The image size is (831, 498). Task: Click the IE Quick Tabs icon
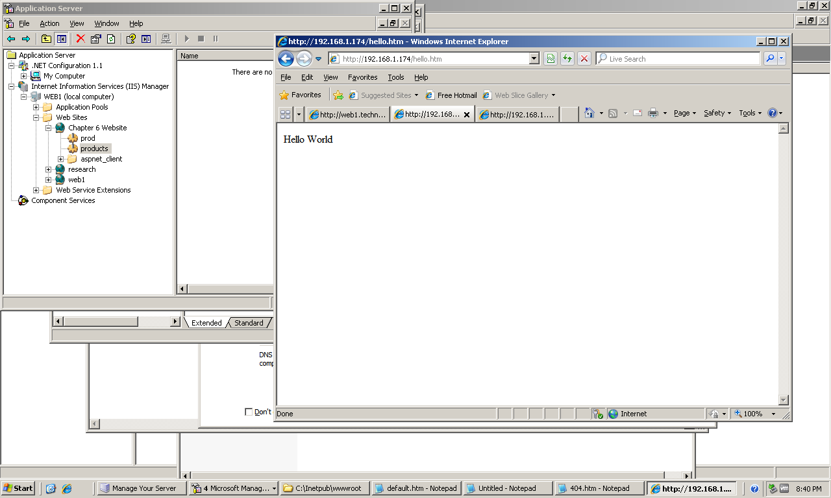285,114
